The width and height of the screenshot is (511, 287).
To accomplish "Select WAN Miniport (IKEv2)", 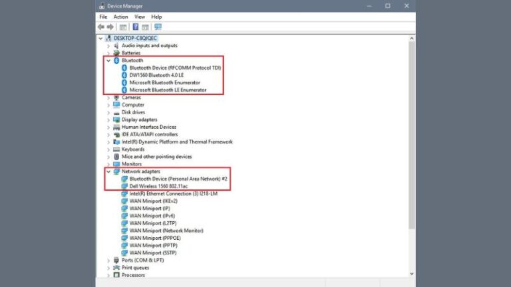I will point(153,201).
